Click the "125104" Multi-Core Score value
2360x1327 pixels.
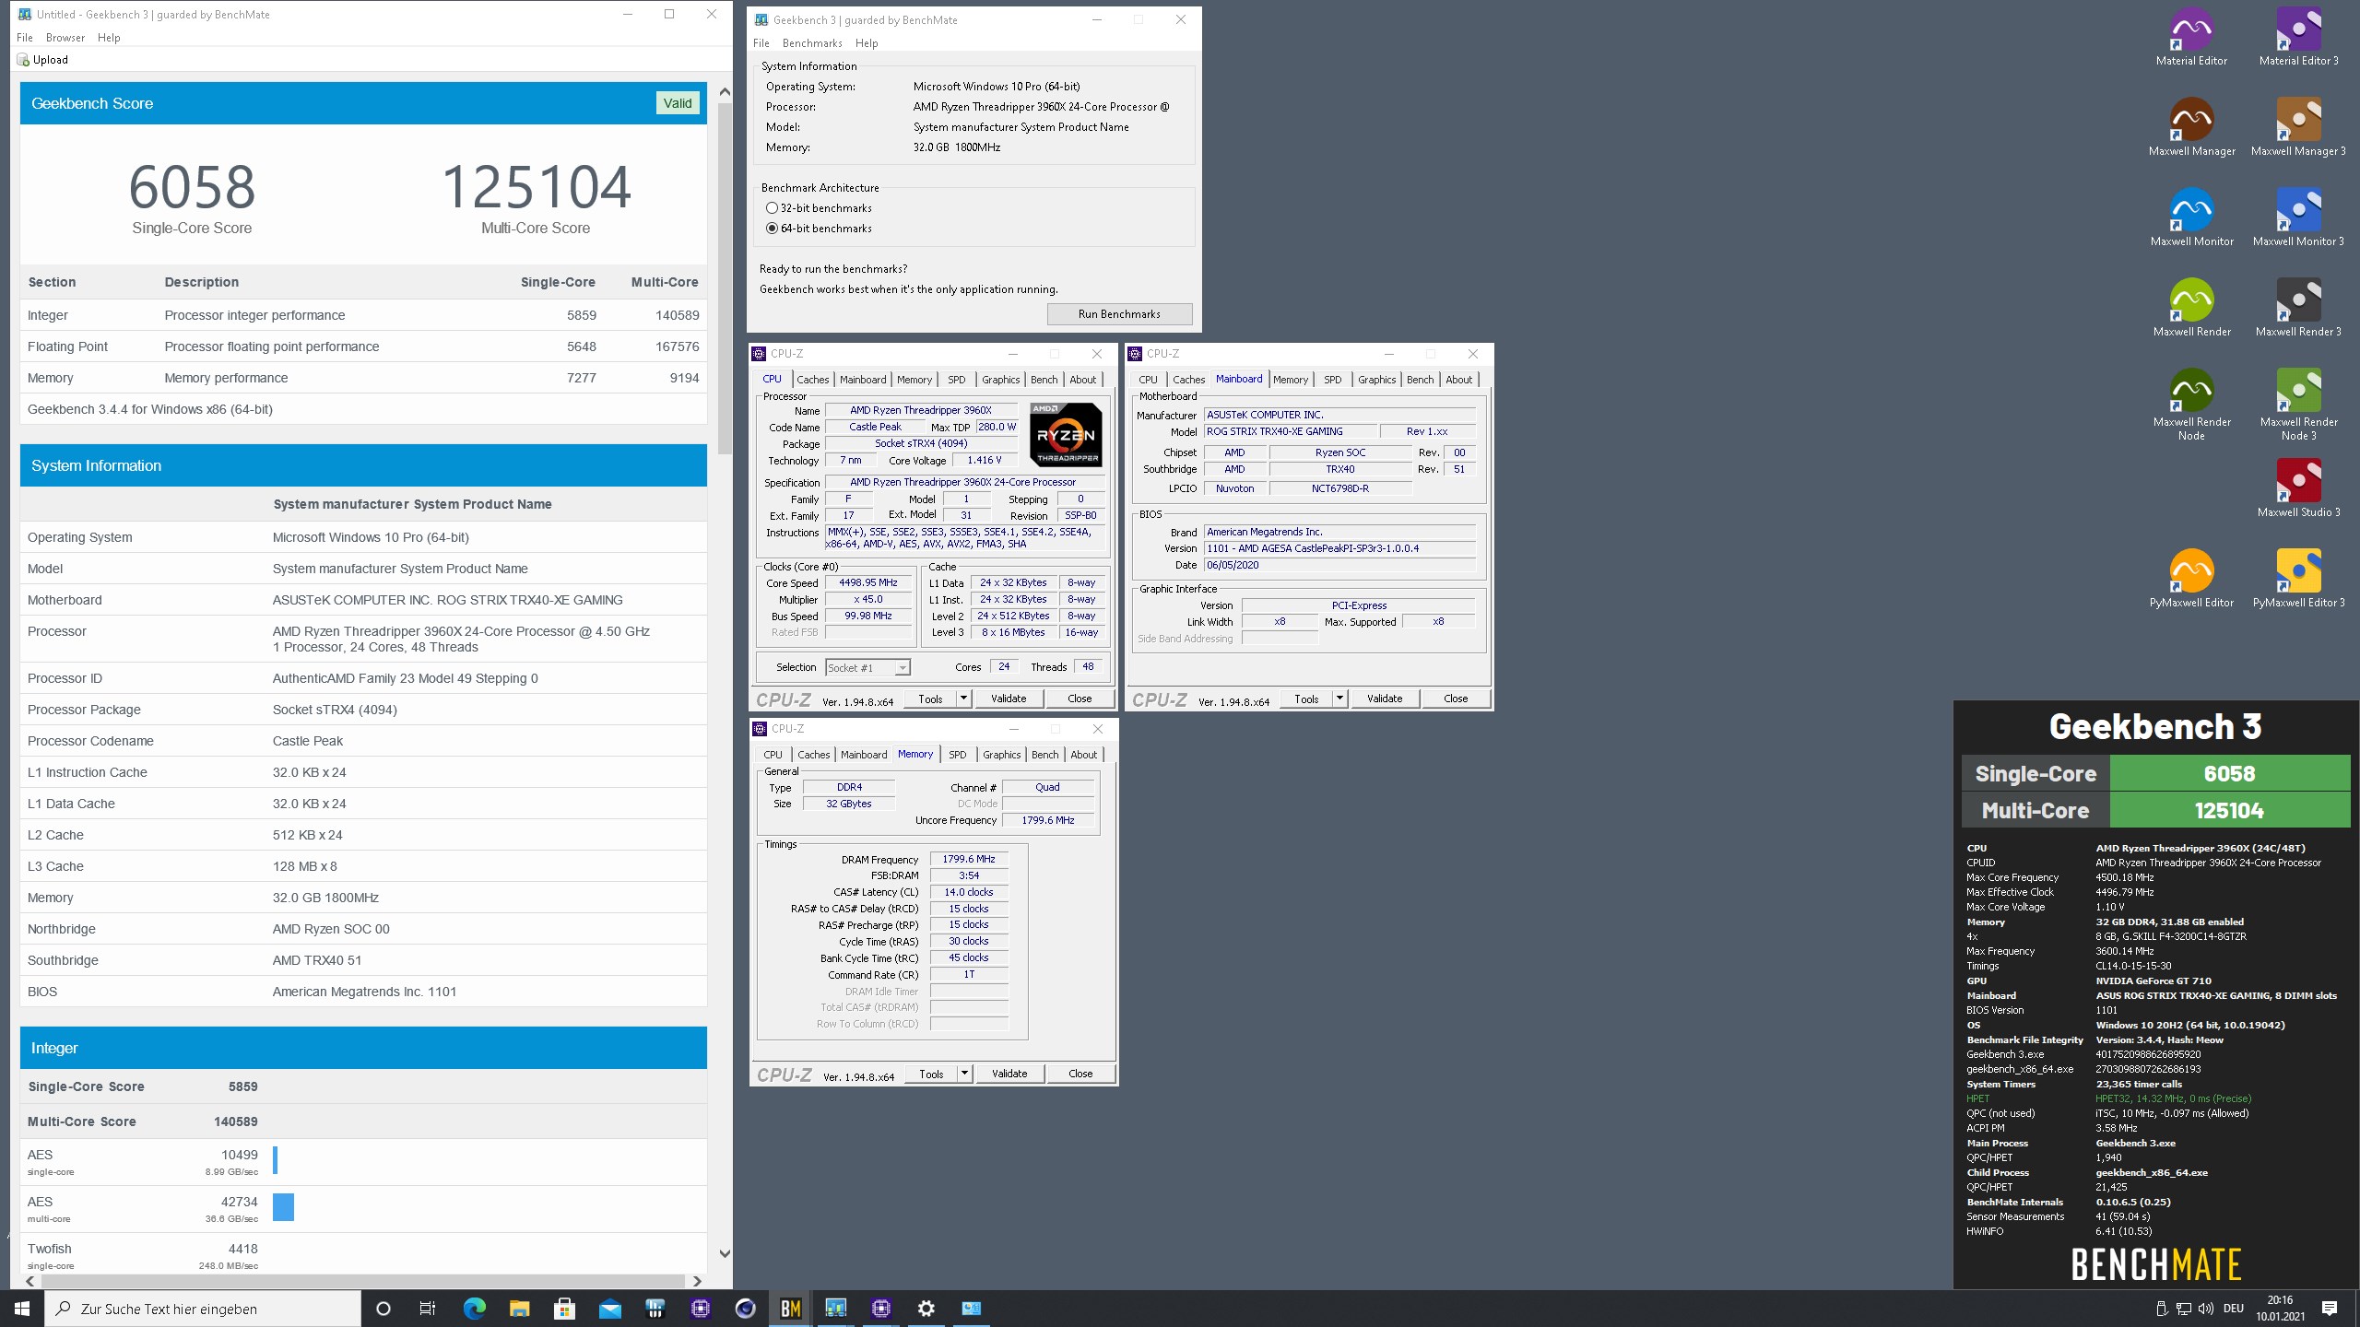click(x=536, y=187)
